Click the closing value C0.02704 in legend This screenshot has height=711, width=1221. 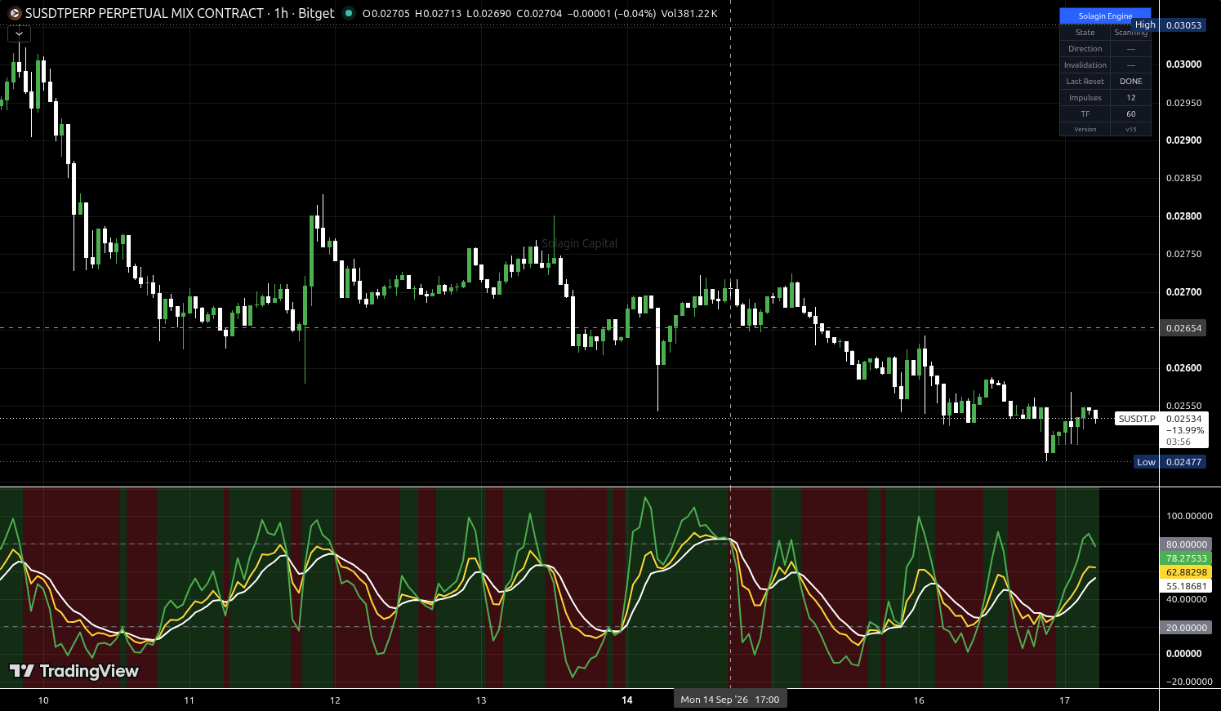539,14
